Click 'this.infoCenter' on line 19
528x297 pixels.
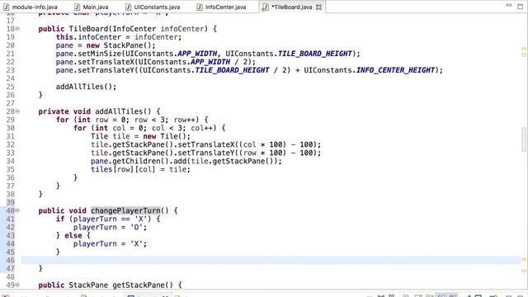pyautogui.click(x=88, y=37)
